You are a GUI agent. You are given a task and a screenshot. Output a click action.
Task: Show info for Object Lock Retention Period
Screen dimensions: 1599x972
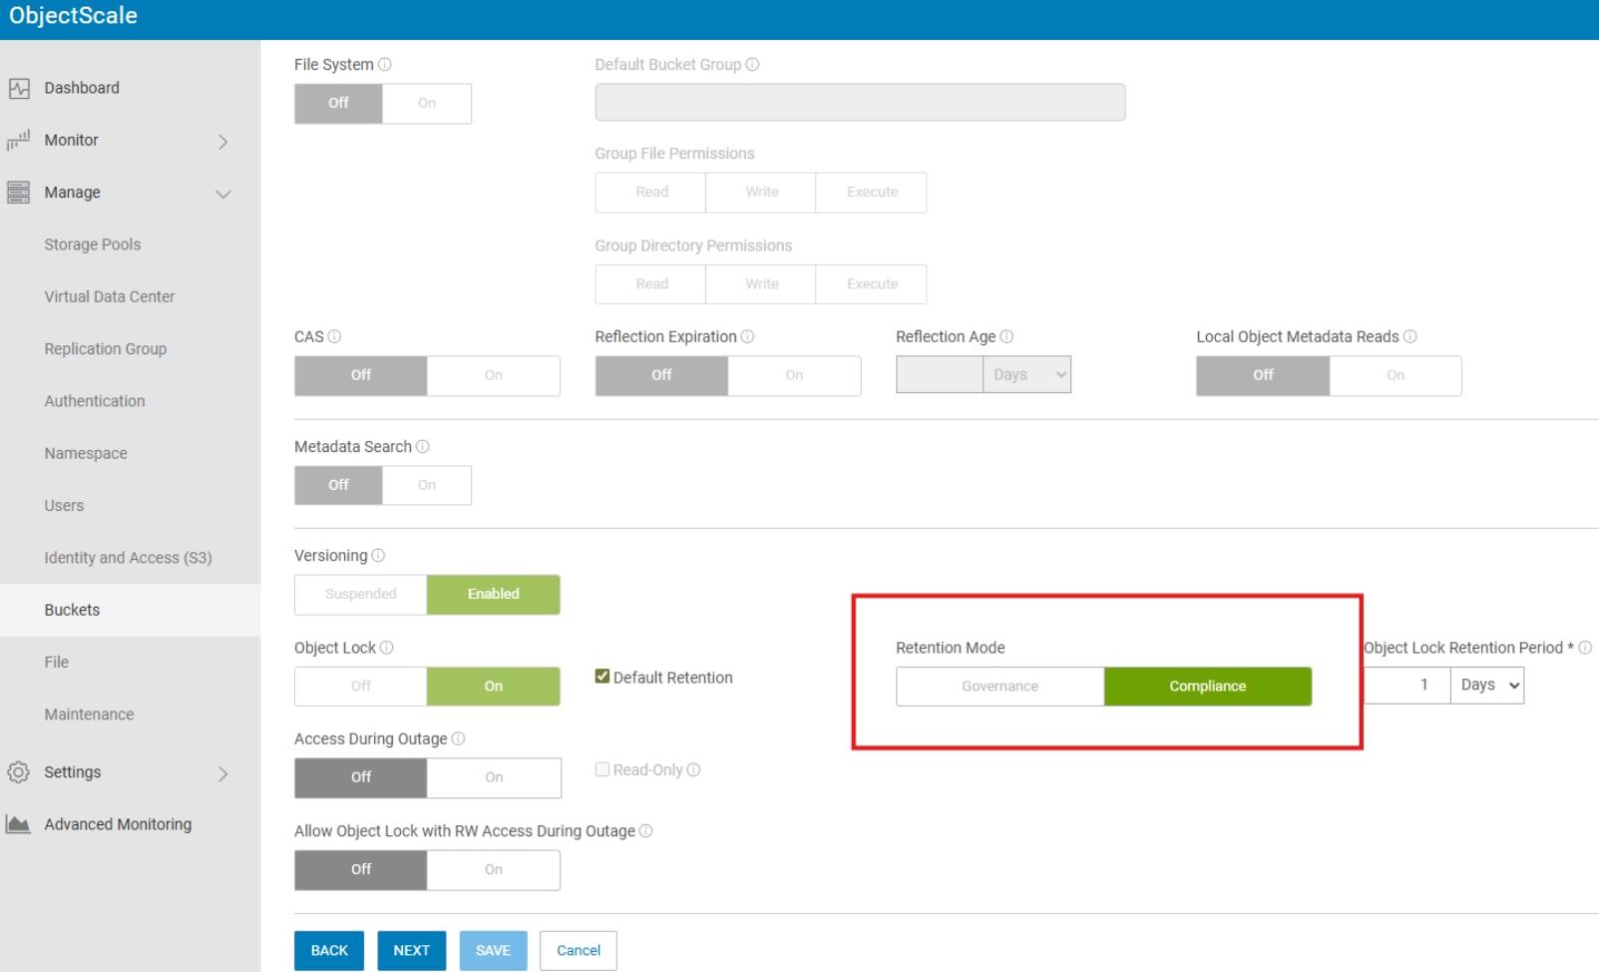1585,648
